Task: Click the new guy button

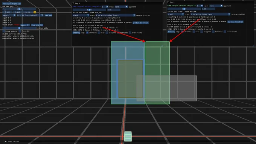Action: click(x=48, y=15)
